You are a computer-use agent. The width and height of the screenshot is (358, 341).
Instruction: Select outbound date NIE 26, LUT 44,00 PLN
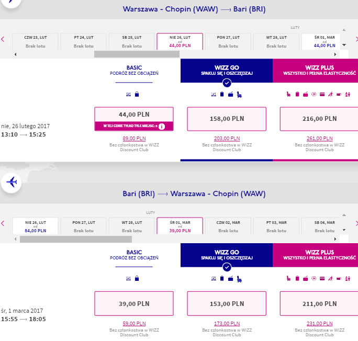pos(180,41)
